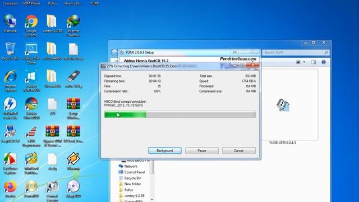Open the Hasleo WinToHDD shortcut
The height and width of the screenshot is (202, 359).
tap(31, 81)
